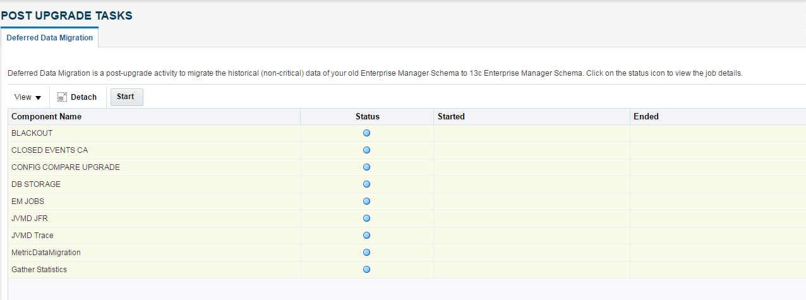Click the EM JOBS status icon
This screenshot has height=300, width=806.
[366, 201]
